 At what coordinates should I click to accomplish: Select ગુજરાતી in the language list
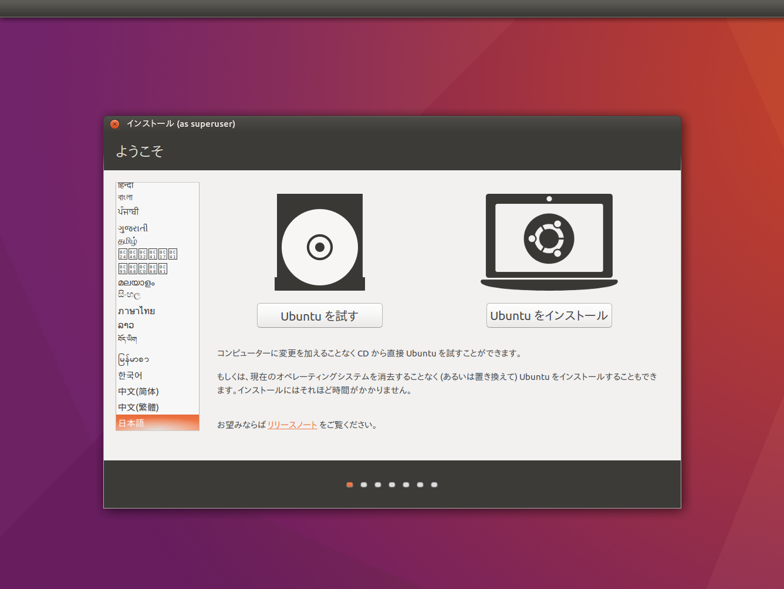(x=157, y=228)
